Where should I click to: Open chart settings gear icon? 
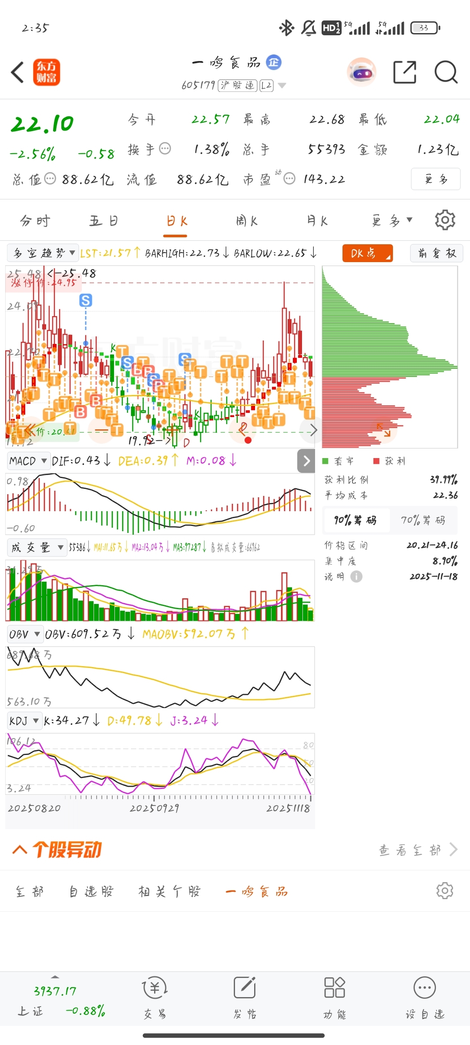coord(445,220)
